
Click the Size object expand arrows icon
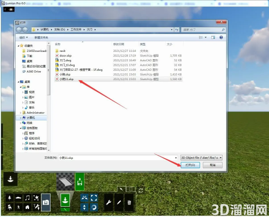click(x=94, y=198)
